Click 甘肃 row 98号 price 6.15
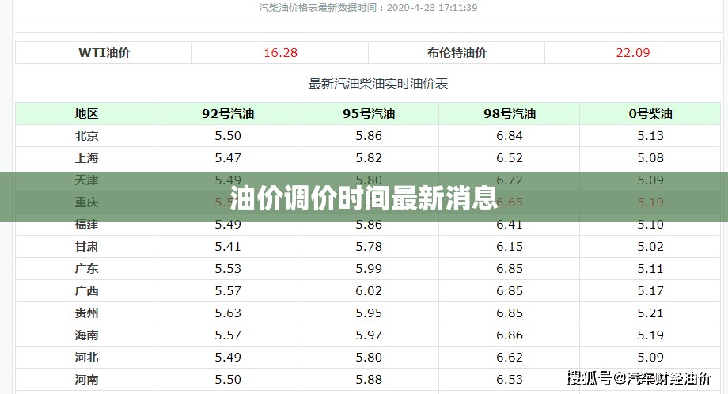 pos(510,247)
